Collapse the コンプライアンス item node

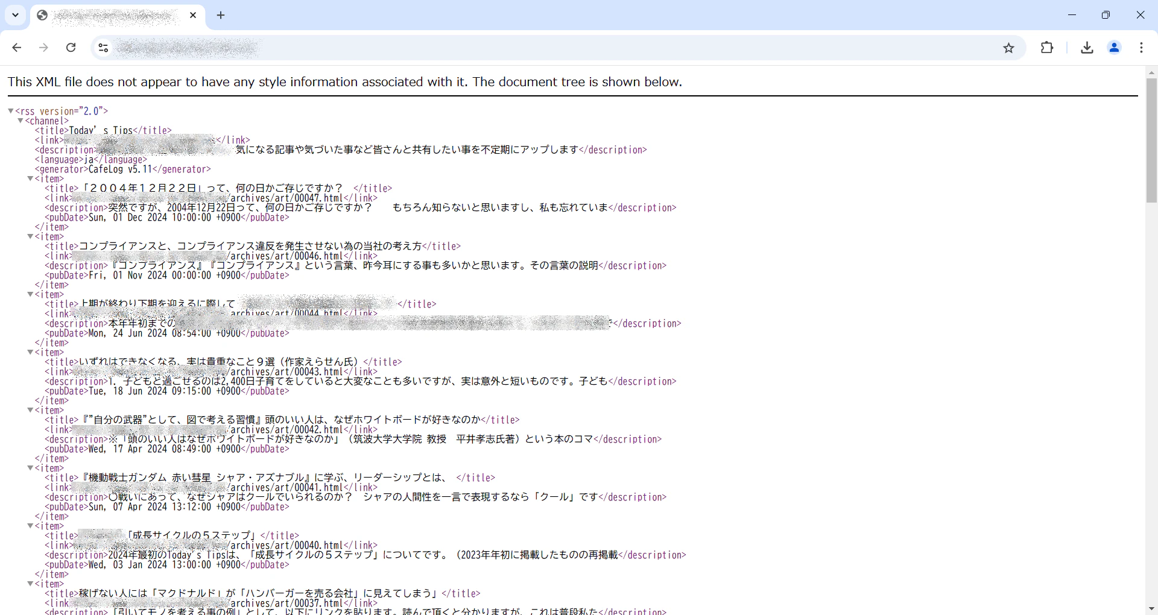pyautogui.click(x=30, y=236)
